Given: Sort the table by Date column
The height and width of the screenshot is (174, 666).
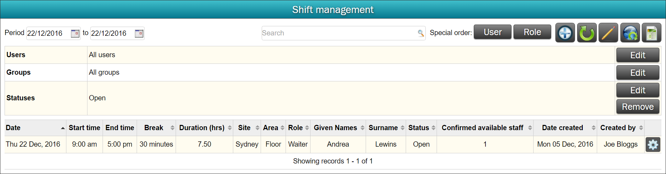Looking at the screenshot, I should (x=35, y=128).
